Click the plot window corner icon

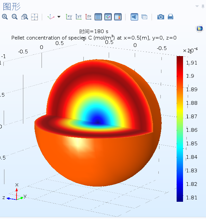click(x=200, y=29)
